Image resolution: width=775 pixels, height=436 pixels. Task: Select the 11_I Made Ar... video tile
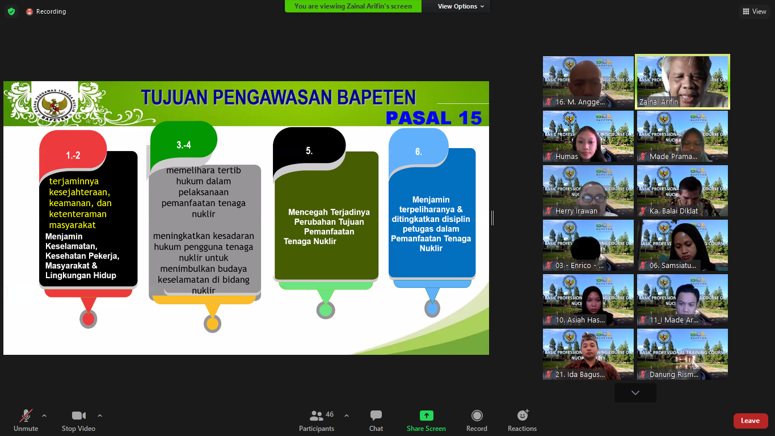(x=683, y=300)
